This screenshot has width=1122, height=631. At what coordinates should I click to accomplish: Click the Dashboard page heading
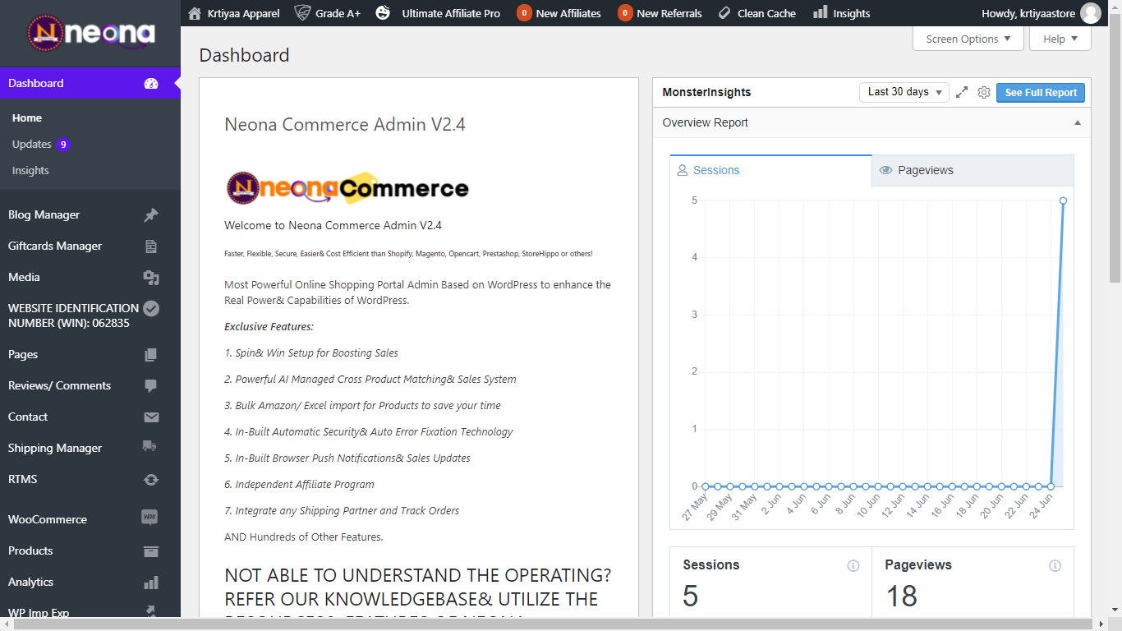(x=244, y=55)
